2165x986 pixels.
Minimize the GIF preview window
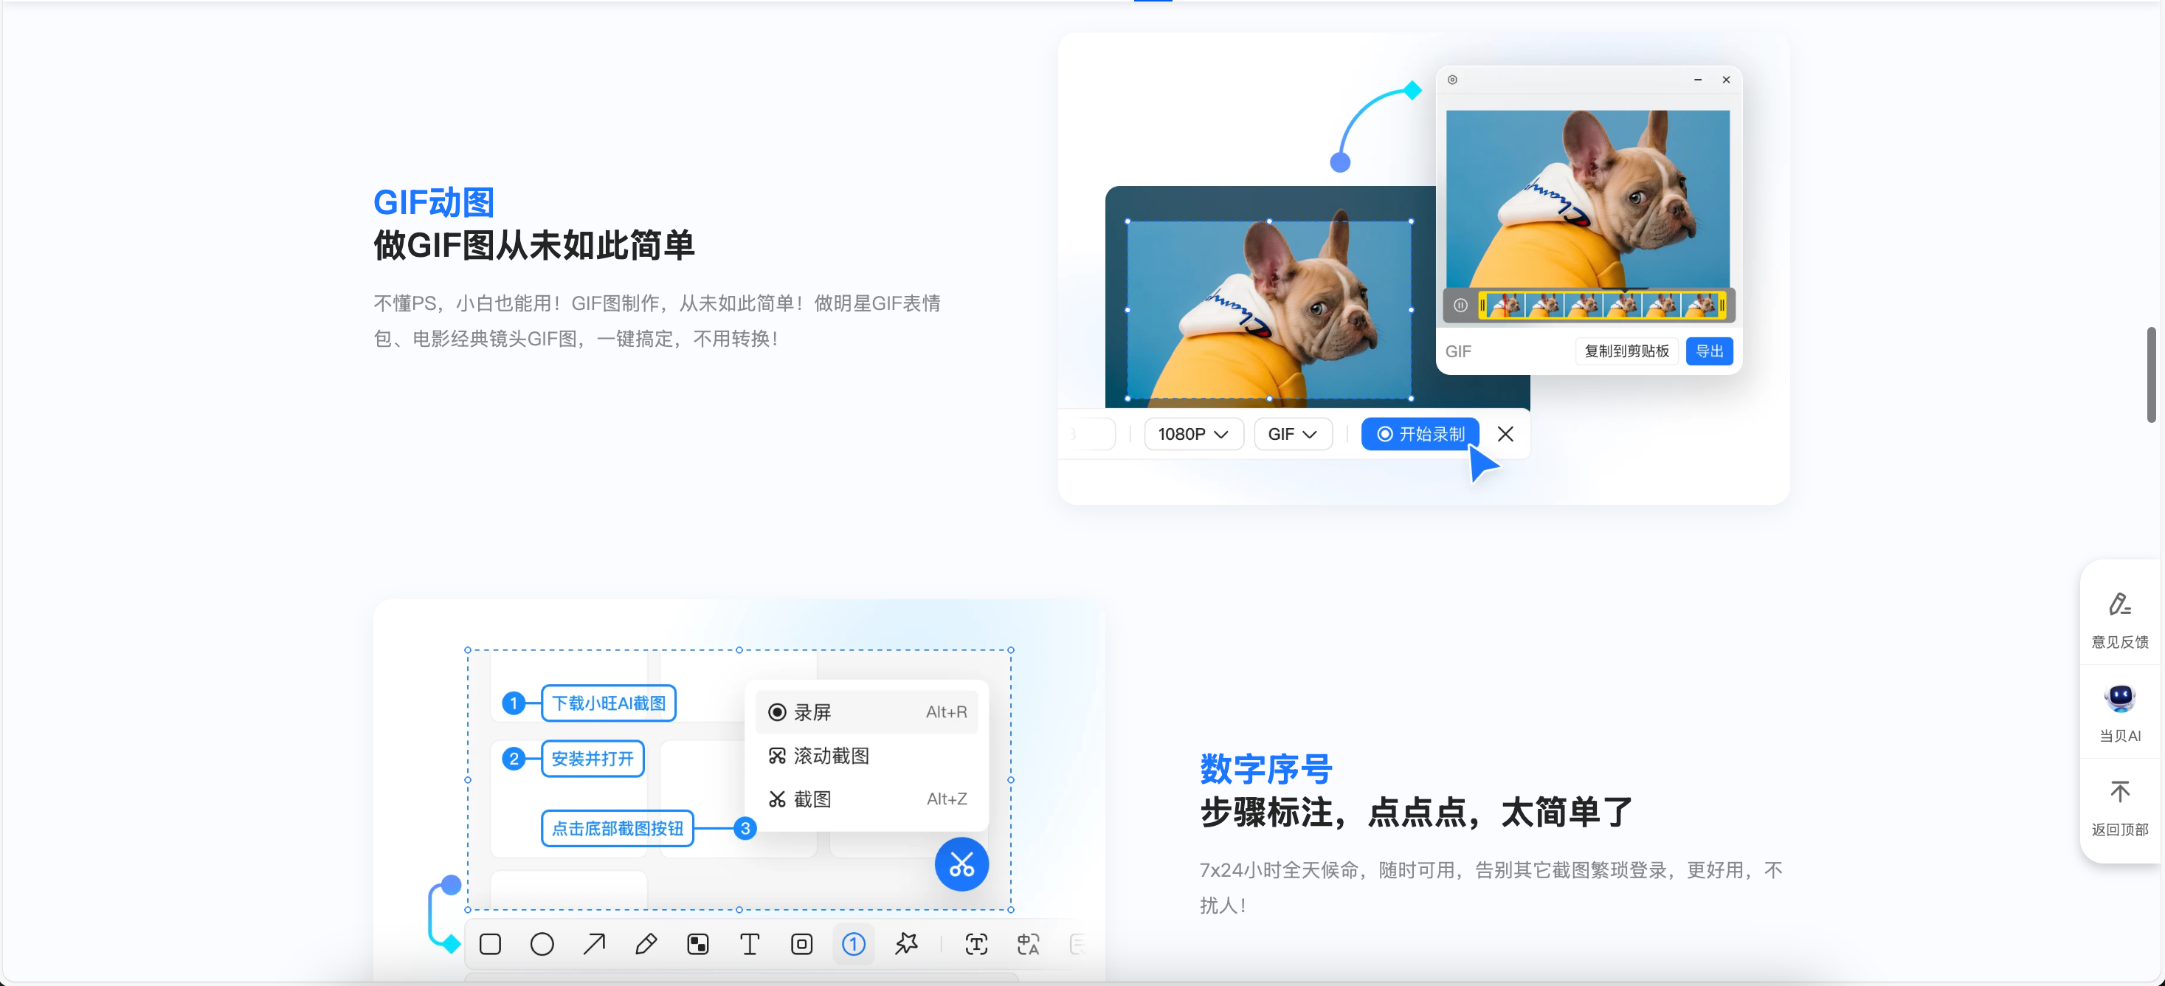coord(1698,80)
